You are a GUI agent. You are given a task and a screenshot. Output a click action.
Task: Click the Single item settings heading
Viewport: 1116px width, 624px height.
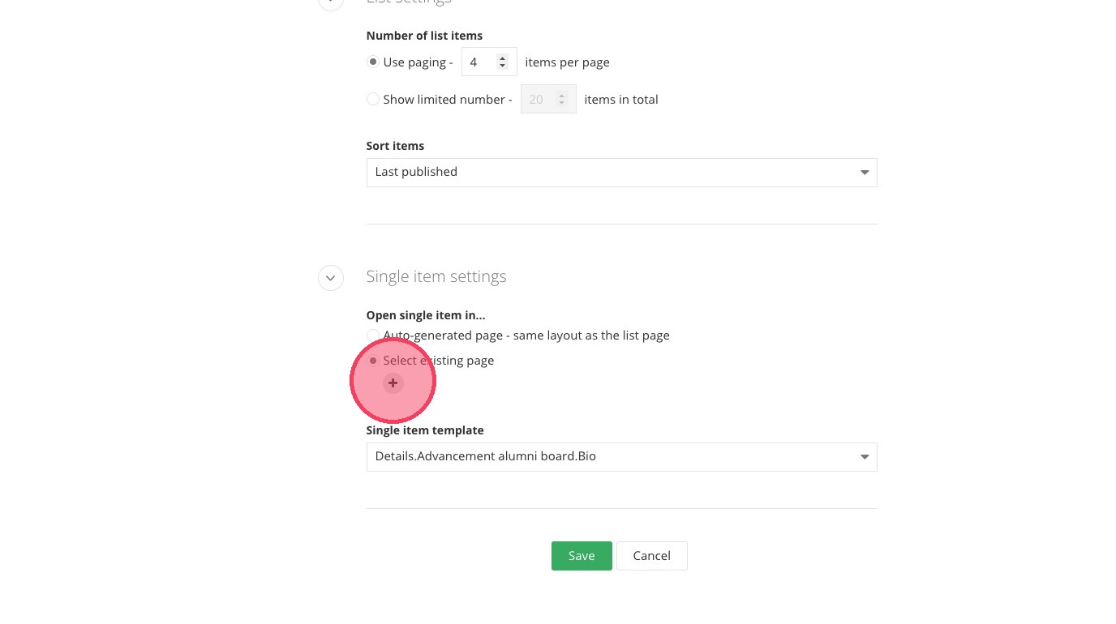tap(436, 276)
